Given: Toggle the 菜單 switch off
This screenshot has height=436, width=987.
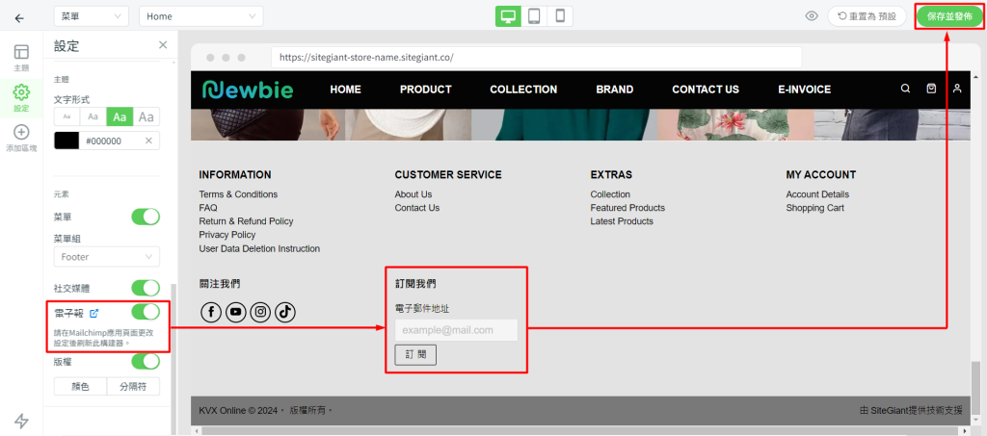Looking at the screenshot, I should click(x=146, y=217).
